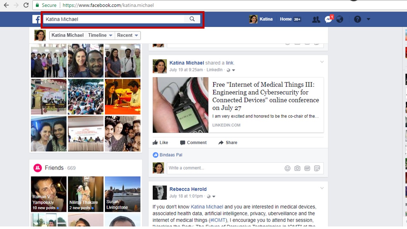Click the search magnifier button

[x=192, y=19]
